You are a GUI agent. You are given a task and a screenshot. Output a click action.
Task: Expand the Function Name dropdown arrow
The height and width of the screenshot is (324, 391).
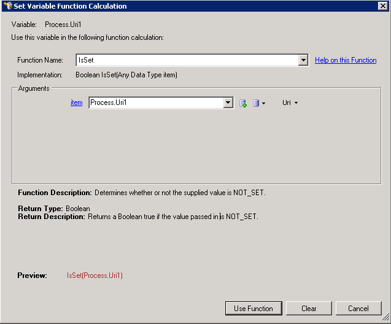303,60
